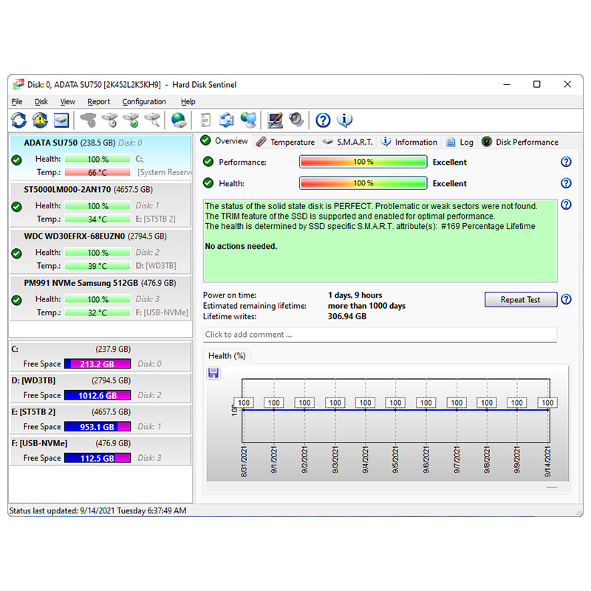Click the send report email icon
The image size is (591, 591).
pyautogui.click(x=227, y=120)
